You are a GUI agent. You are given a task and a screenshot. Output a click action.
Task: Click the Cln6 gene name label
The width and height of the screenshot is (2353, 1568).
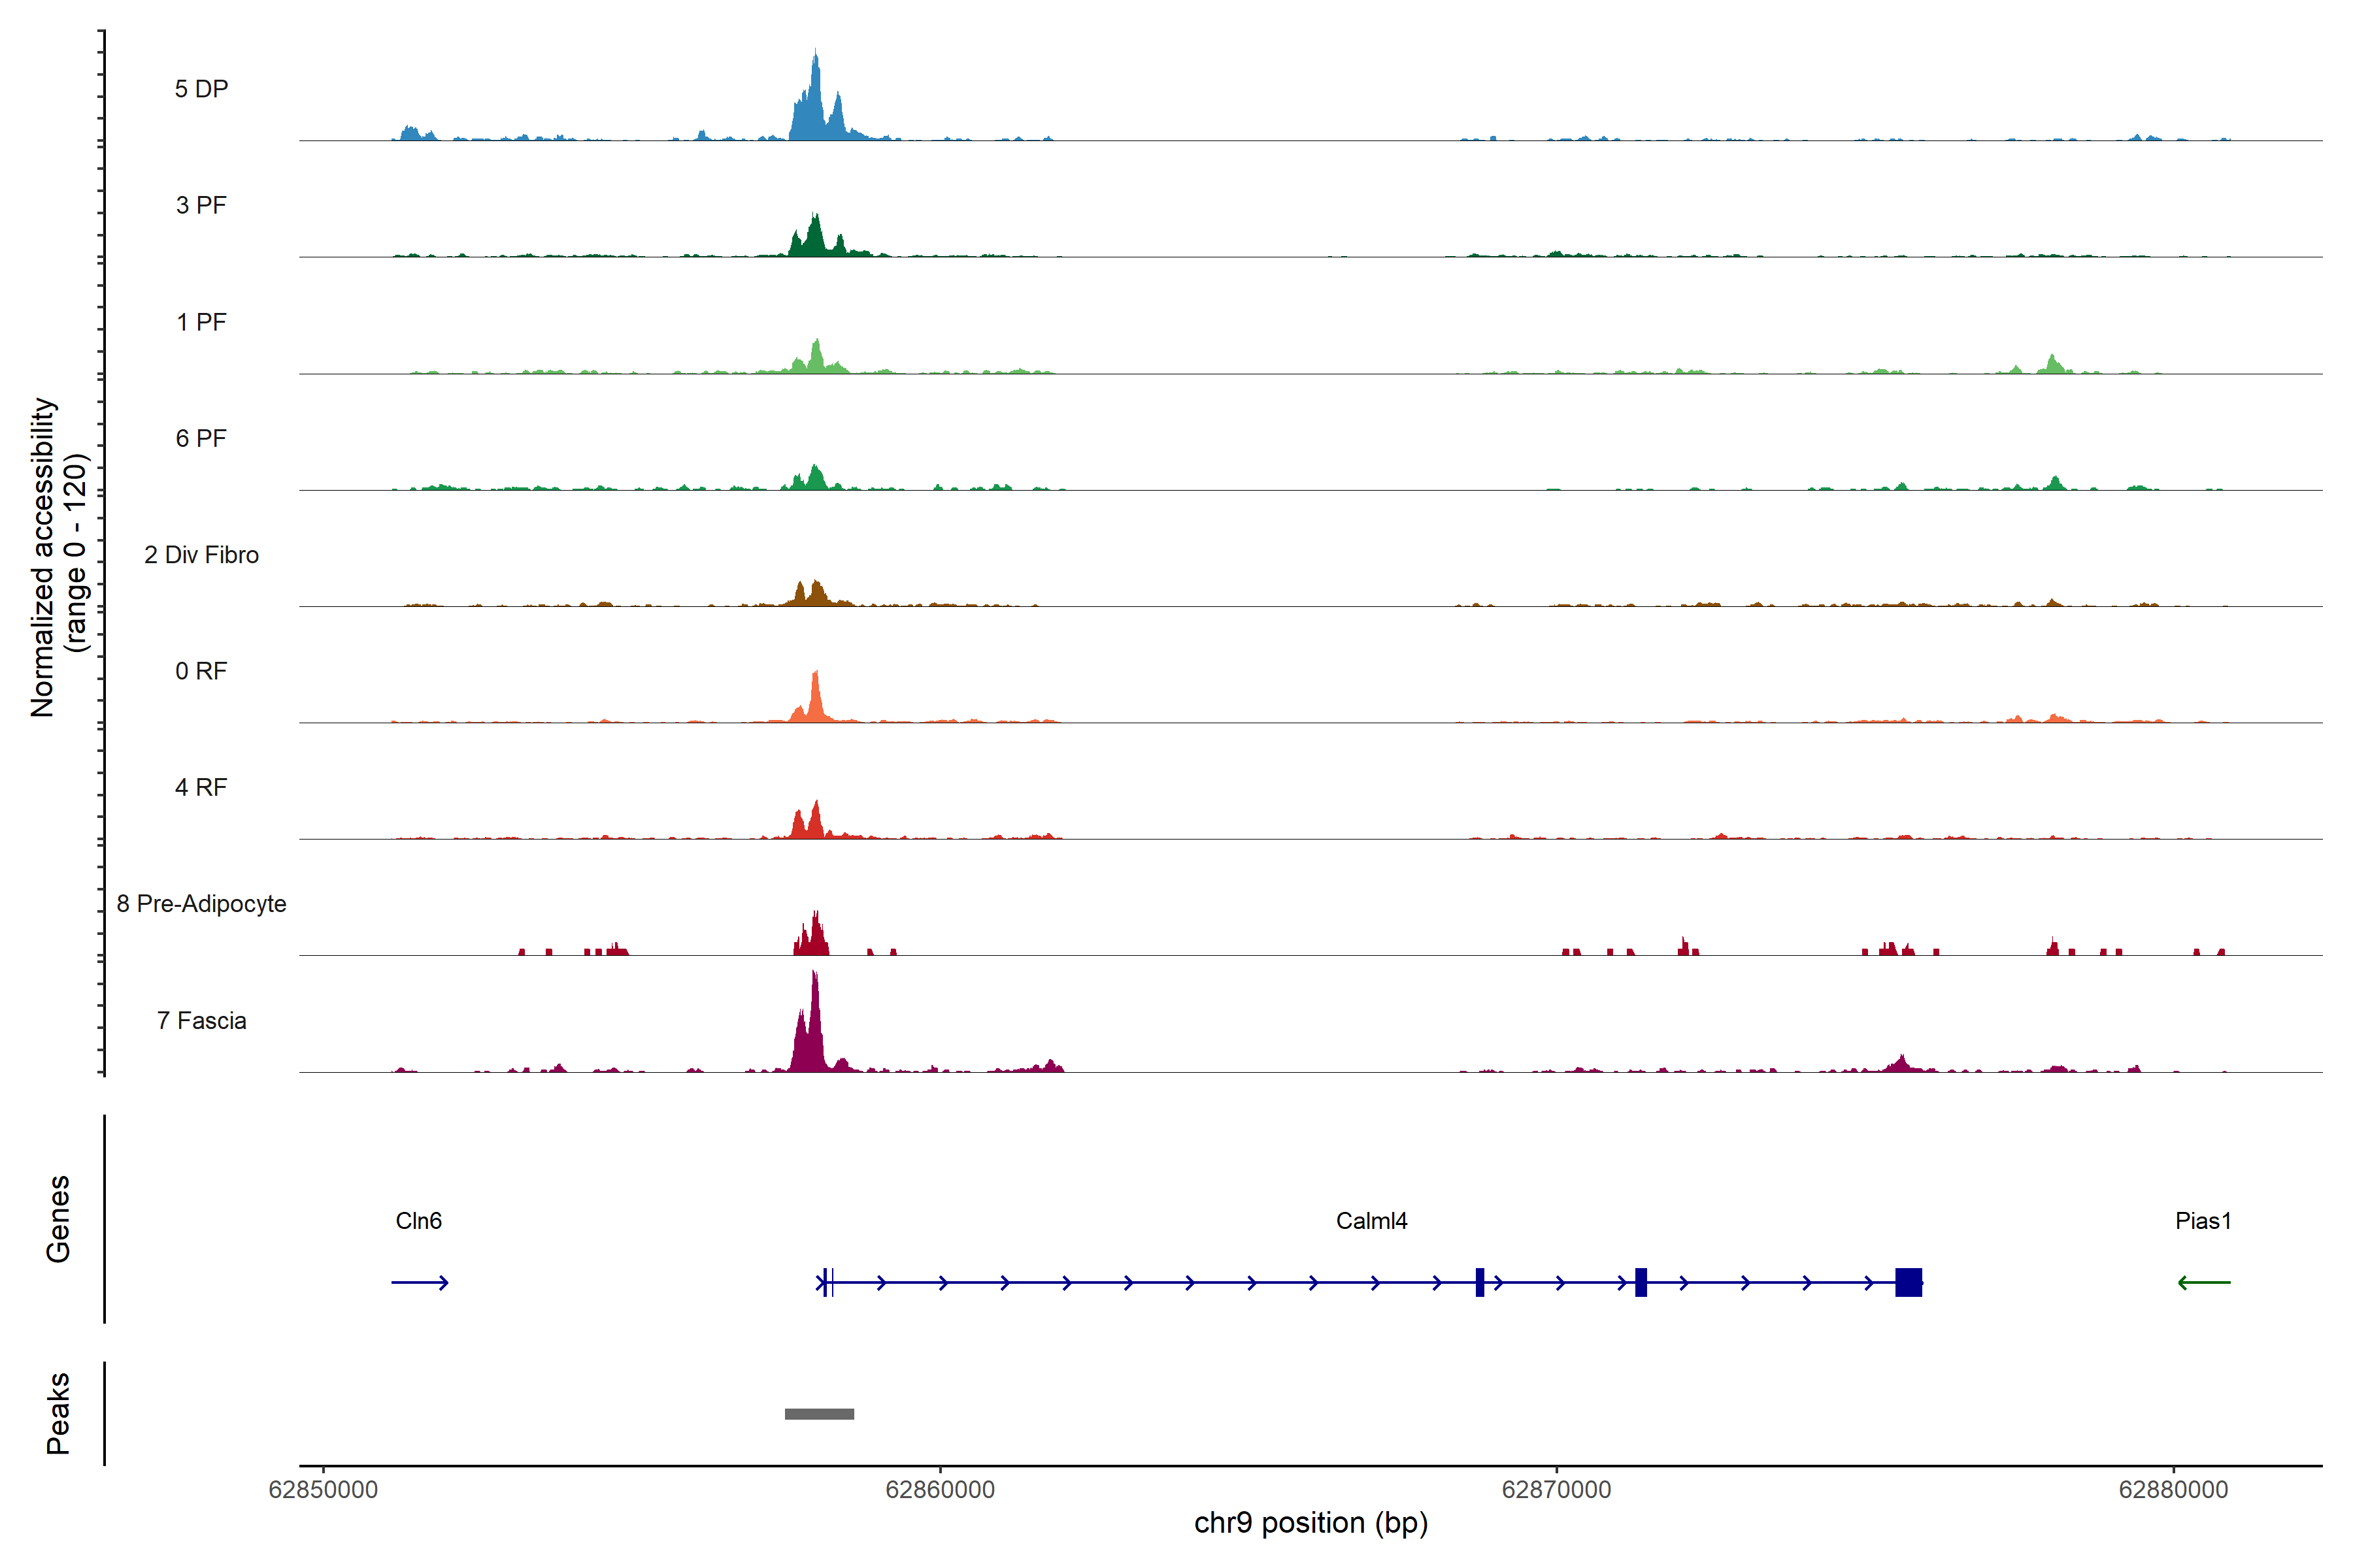[x=418, y=1221]
